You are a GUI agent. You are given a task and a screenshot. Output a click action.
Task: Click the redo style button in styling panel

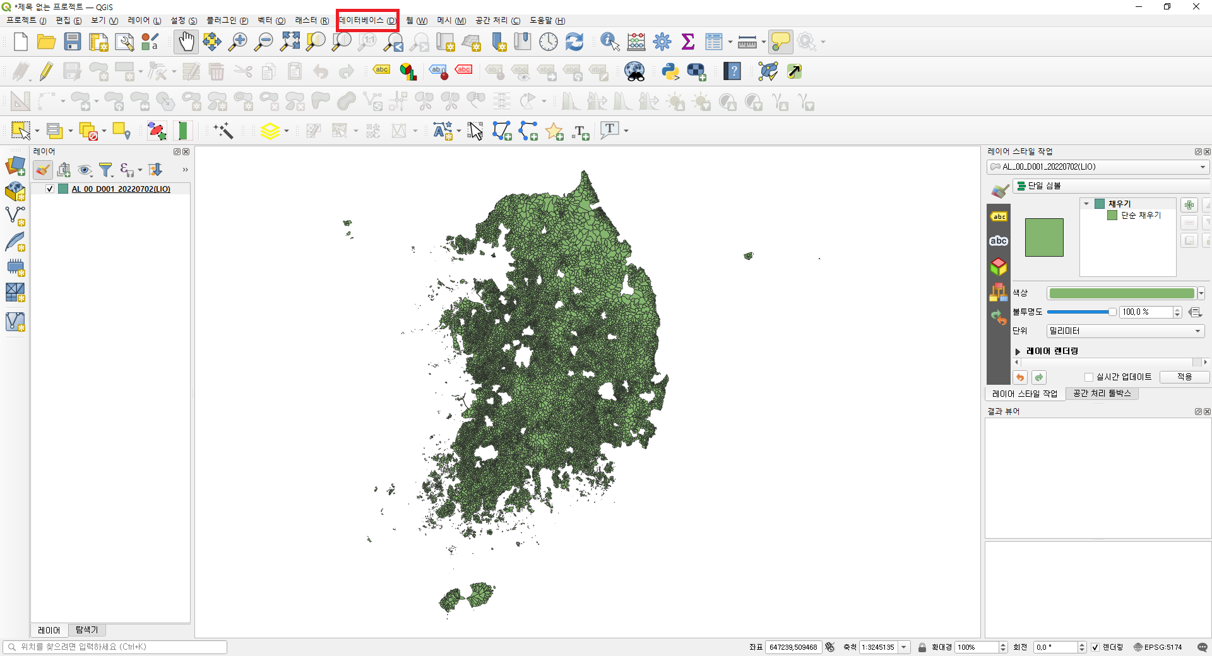coord(1039,377)
